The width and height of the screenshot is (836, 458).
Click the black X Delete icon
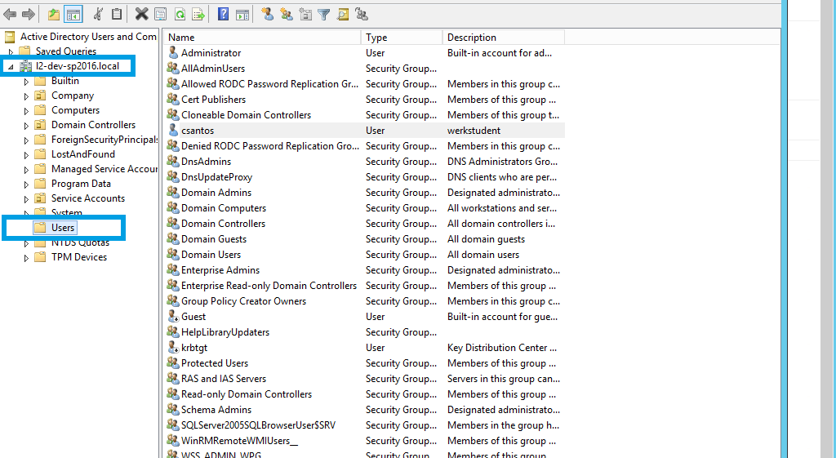pyautogui.click(x=141, y=14)
